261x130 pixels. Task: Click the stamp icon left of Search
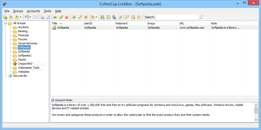point(139,17)
